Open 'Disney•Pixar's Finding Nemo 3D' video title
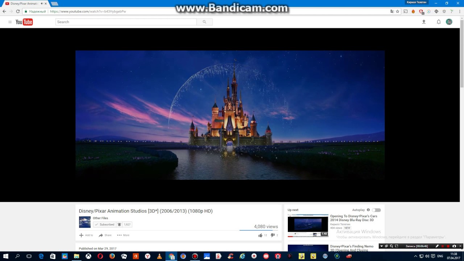 352,248
